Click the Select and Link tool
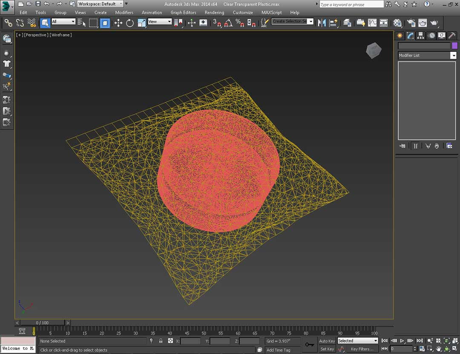This screenshot has width=460, height=354. [x=8, y=23]
